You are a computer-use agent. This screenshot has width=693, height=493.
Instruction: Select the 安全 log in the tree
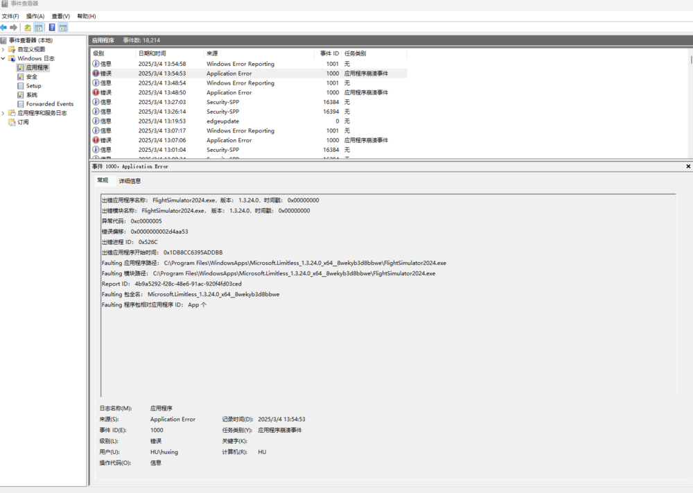click(x=31, y=77)
